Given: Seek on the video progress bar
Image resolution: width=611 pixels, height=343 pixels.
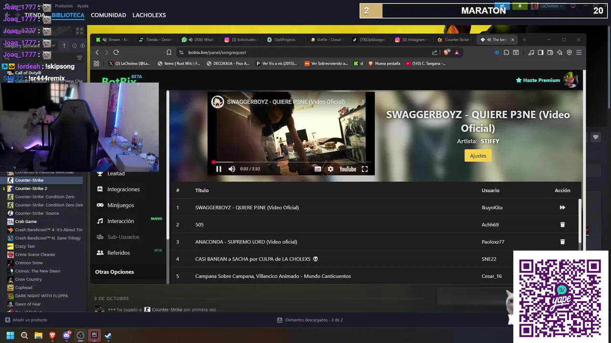Looking at the screenshot, I should [x=291, y=162].
